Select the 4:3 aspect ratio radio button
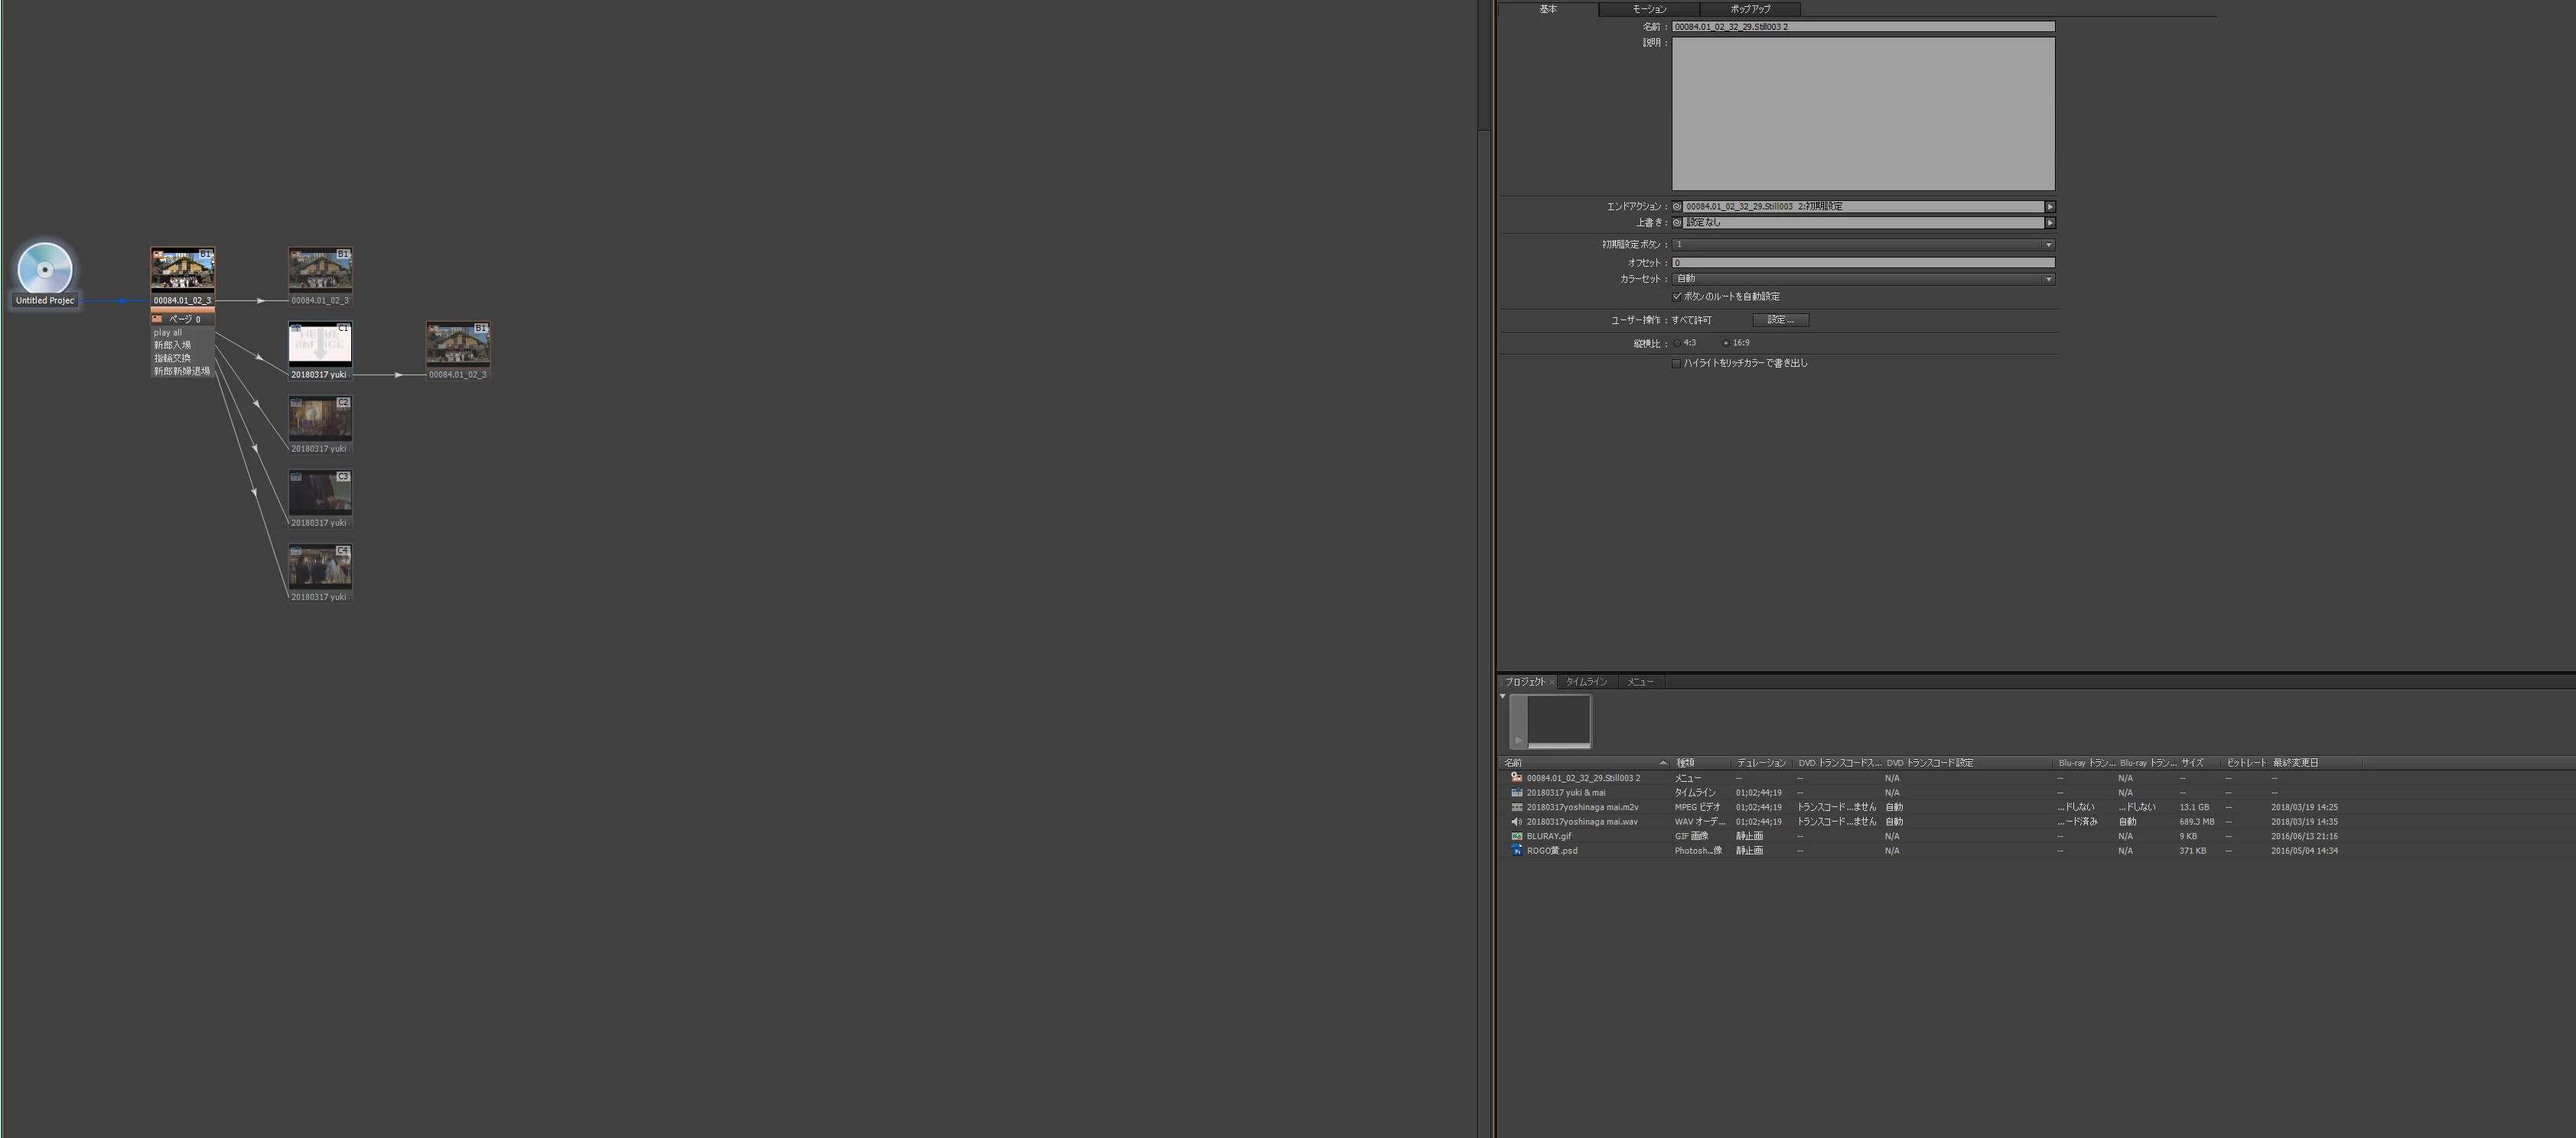This screenshot has width=2576, height=1138. 1677,342
